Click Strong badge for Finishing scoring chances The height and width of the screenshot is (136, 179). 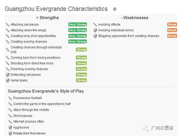[81, 69]
